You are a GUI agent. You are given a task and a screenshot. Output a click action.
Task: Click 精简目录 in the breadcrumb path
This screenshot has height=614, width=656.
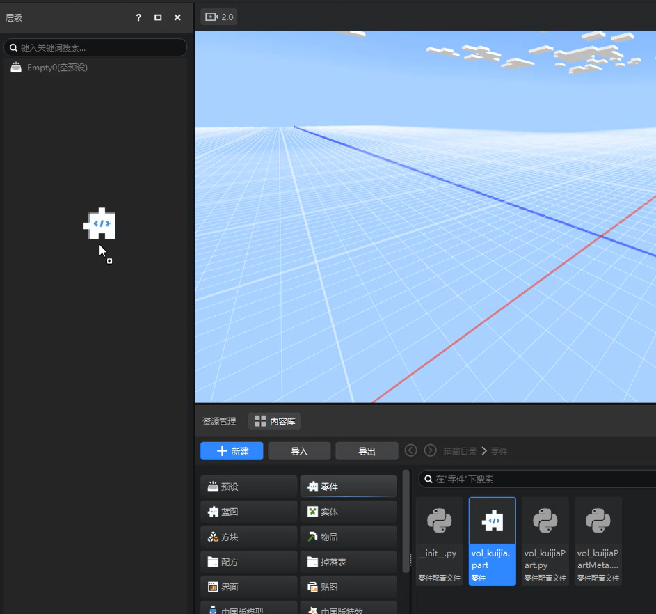tap(460, 451)
